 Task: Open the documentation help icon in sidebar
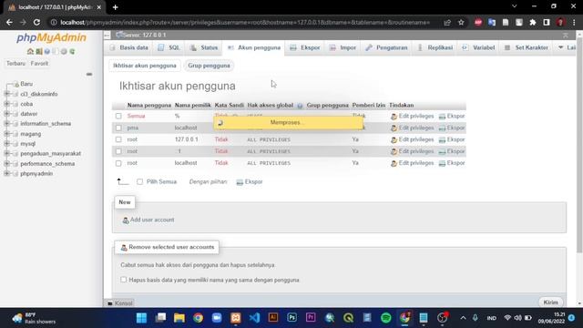point(47,51)
